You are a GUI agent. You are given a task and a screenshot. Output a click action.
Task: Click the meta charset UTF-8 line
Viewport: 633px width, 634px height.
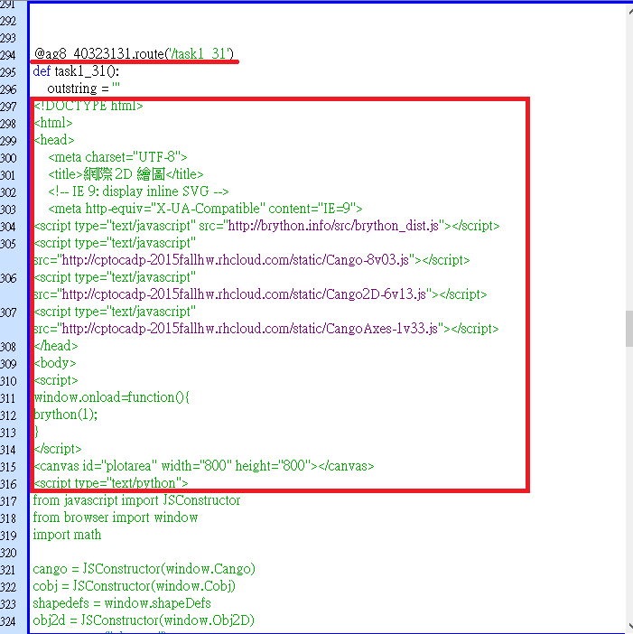tap(117, 157)
